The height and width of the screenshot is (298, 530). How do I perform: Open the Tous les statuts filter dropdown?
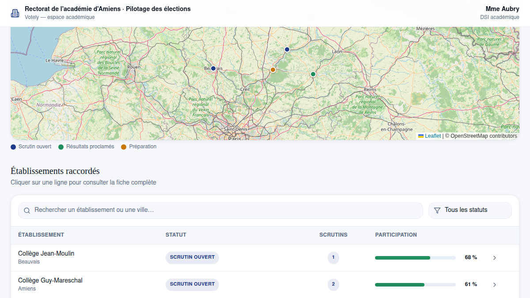click(470, 211)
